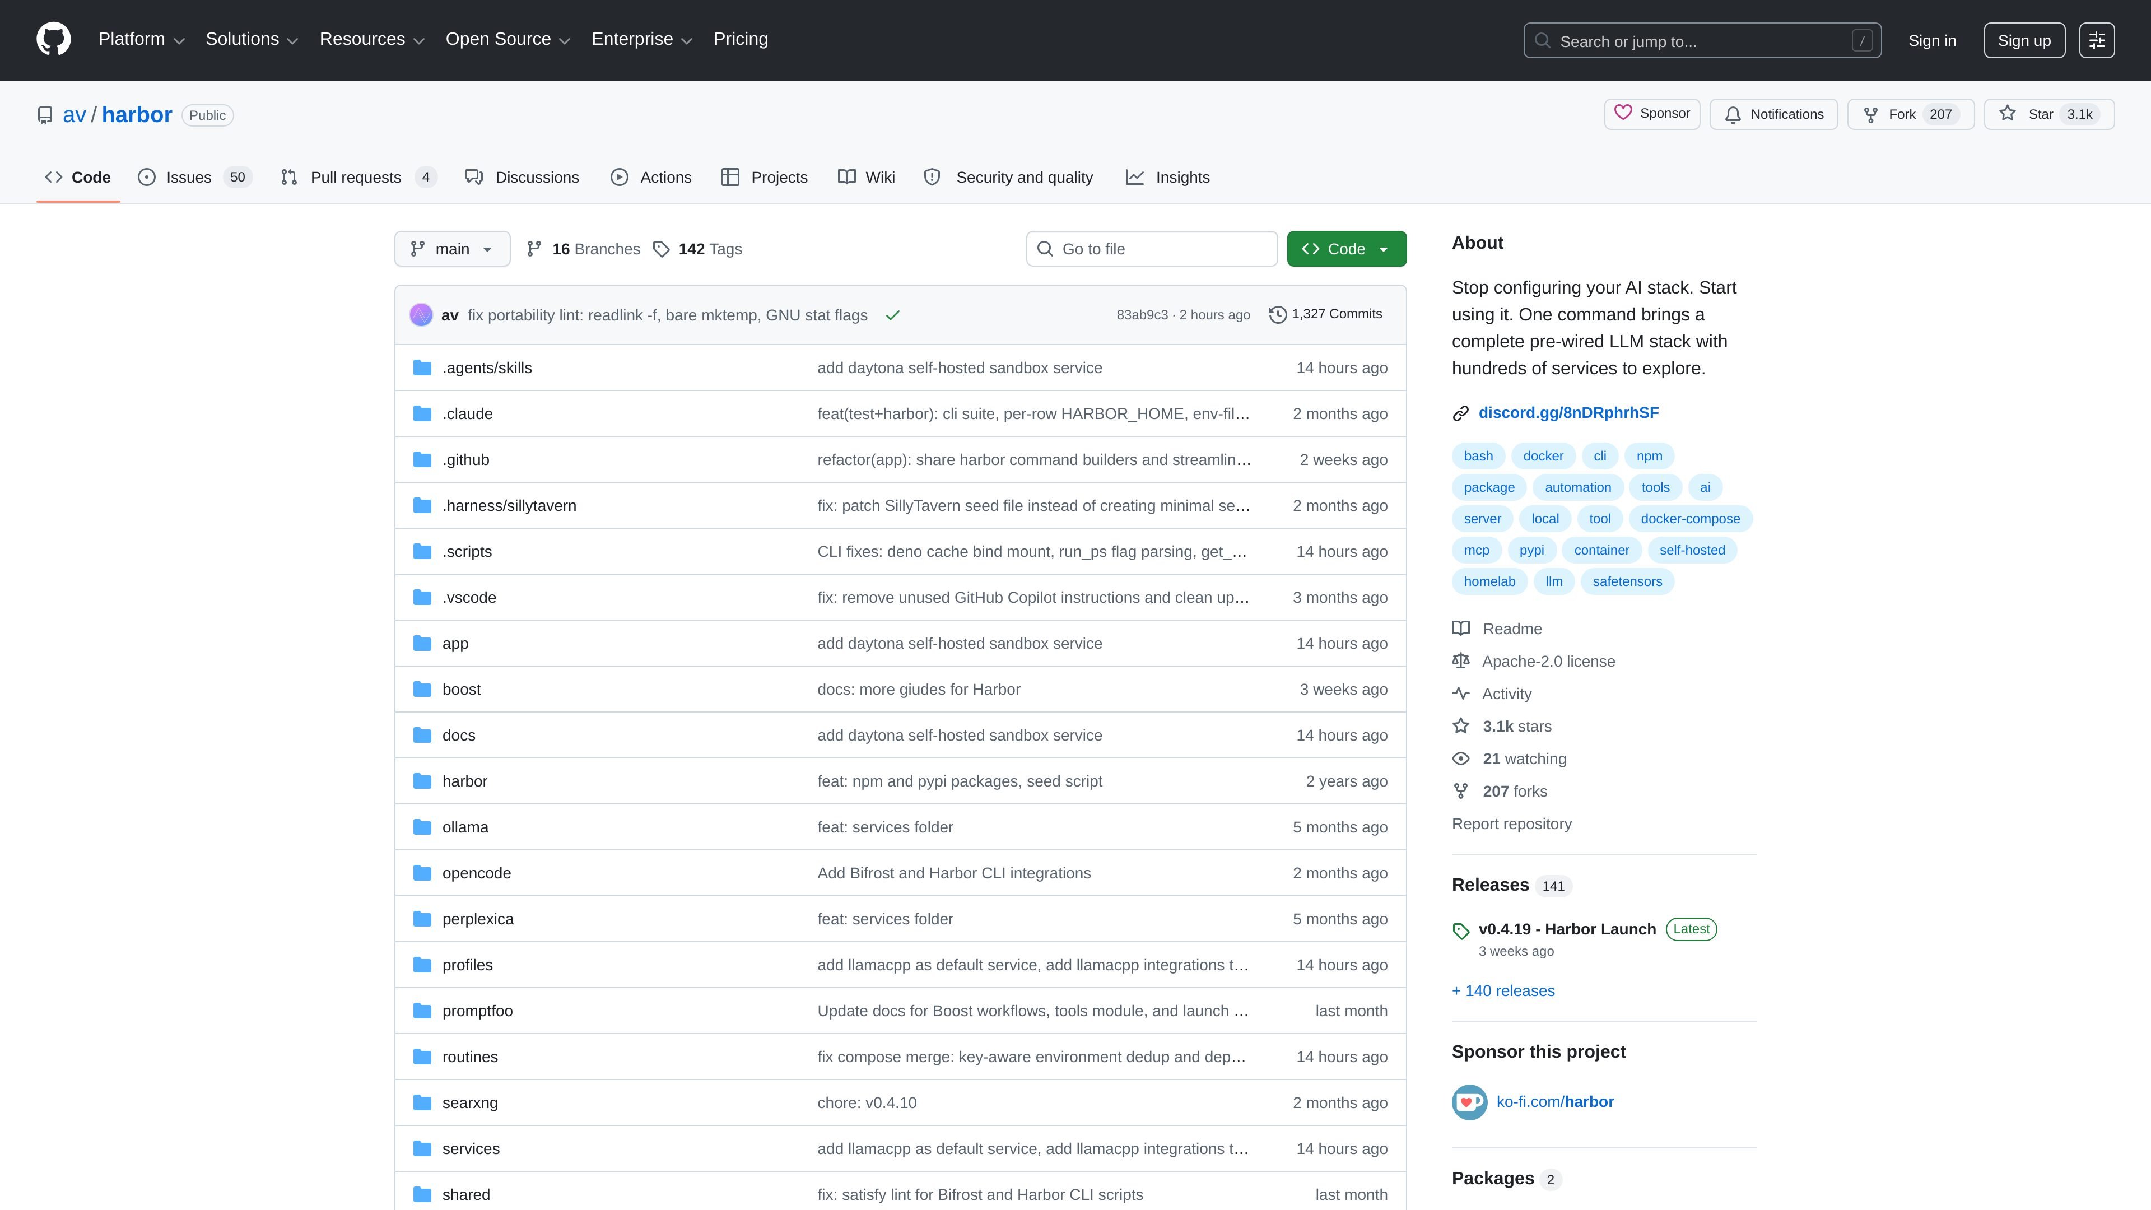The image size is (2151, 1210).
Task: Open commit message 'docs: more giudes for Harbor'
Action: coord(919,690)
